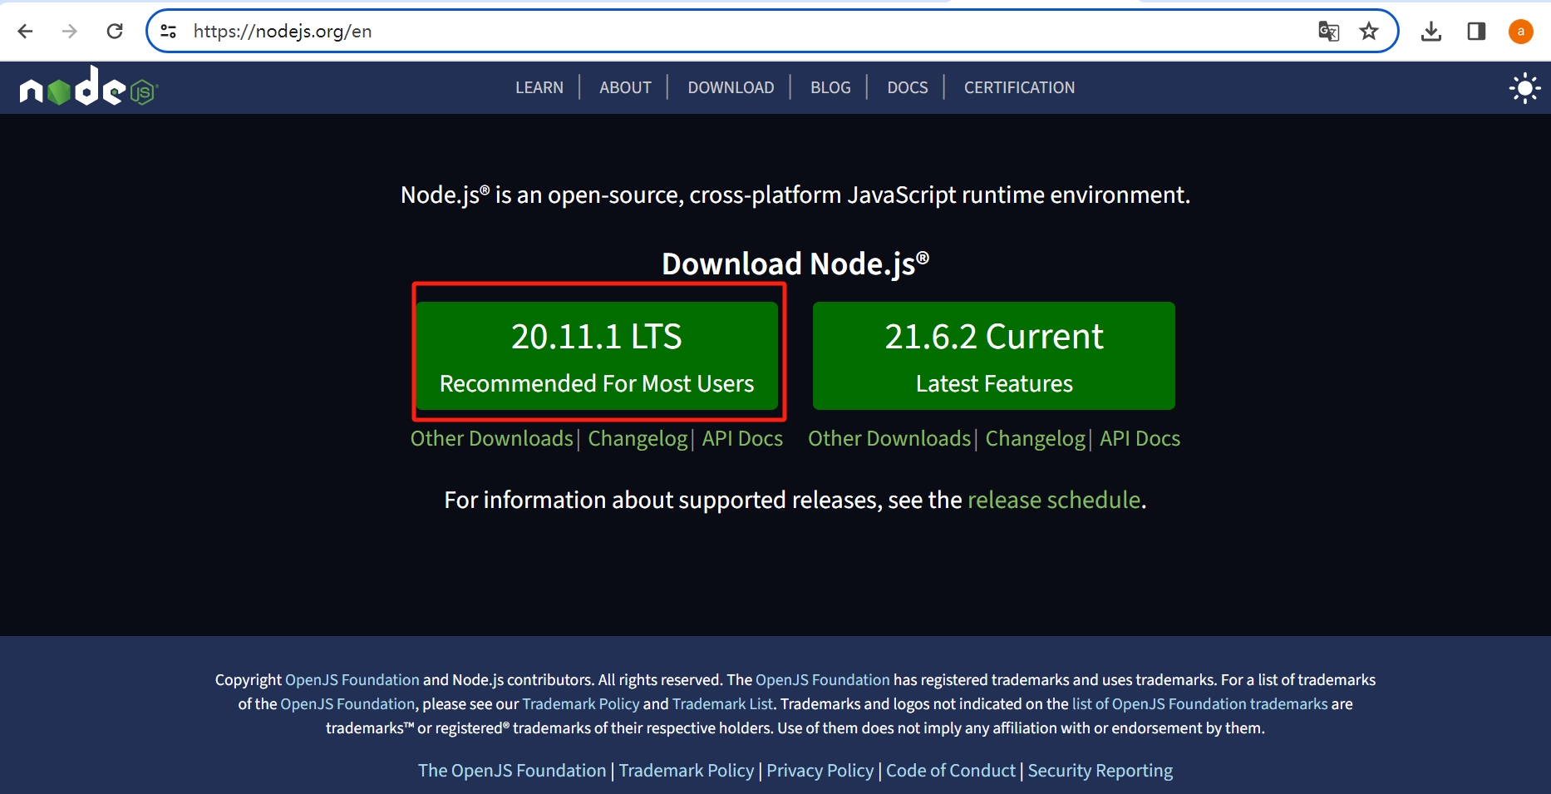1551x794 pixels.
Task: View site information icon in address bar
Action: pos(168,32)
